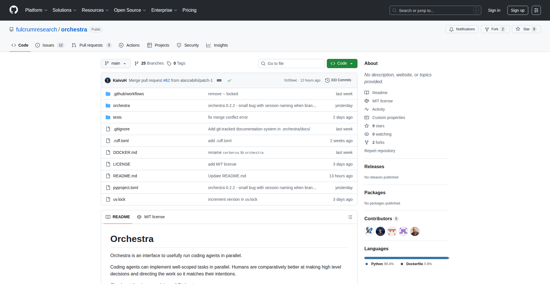Open the README.md file
The height and width of the screenshot is (284, 550).
click(125, 176)
